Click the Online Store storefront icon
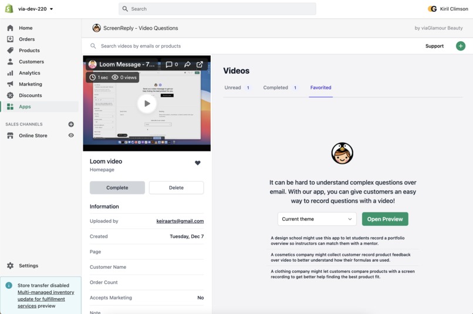 (10, 136)
